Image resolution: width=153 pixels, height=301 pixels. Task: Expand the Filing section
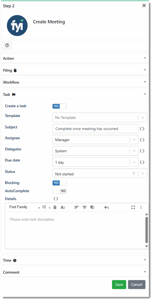pos(75,70)
